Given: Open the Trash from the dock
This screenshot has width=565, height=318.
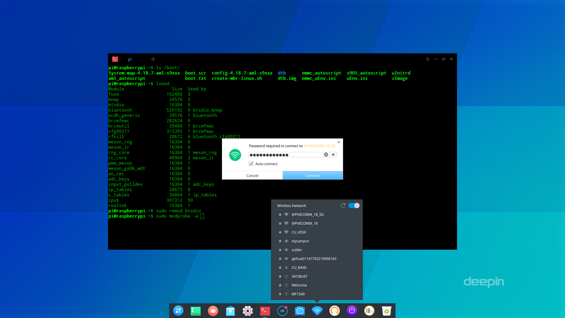Looking at the screenshot, I should click(387, 311).
